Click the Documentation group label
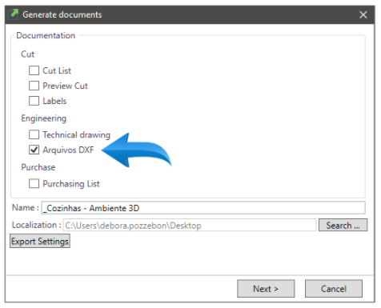 (46, 35)
